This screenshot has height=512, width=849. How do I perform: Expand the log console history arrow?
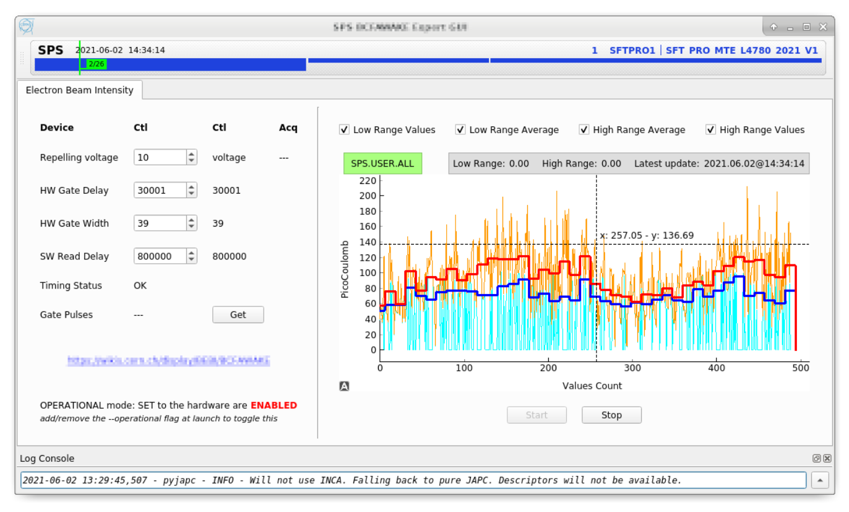point(820,480)
